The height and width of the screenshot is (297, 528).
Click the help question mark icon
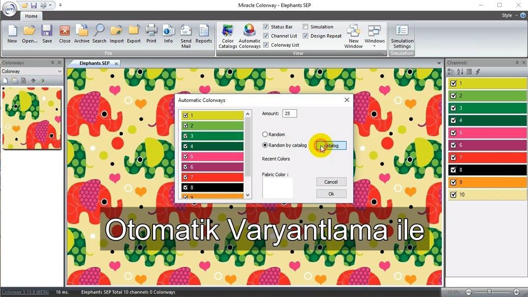coord(523,15)
